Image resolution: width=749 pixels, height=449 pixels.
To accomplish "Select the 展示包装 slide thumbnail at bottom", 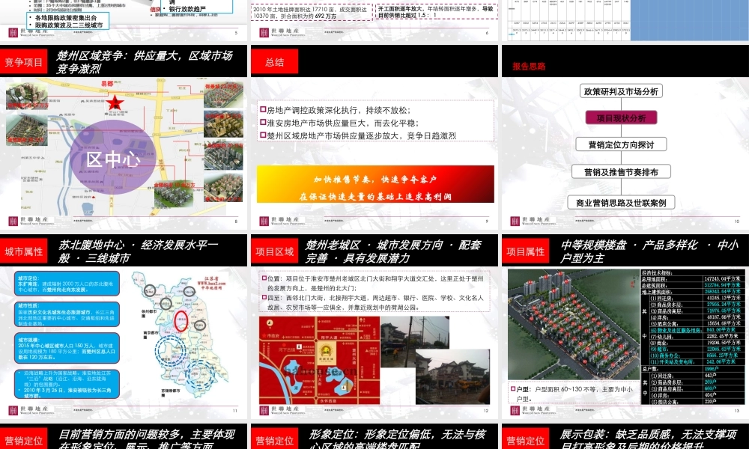I will click(625, 436).
